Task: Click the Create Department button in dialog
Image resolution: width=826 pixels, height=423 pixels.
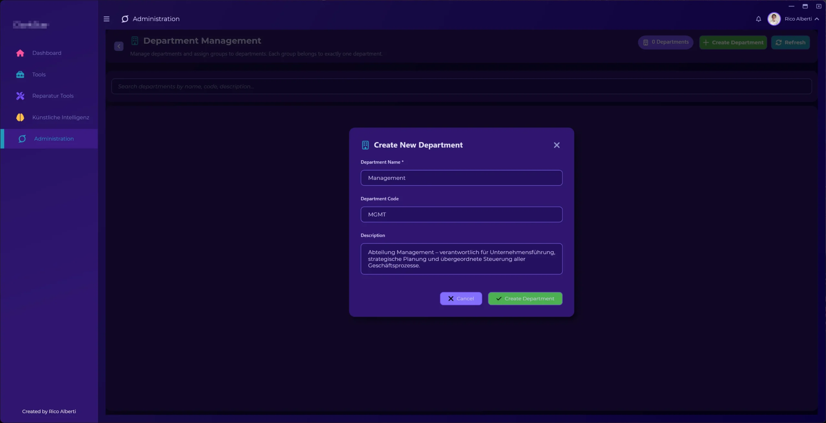Action: [x=525, y=298]
